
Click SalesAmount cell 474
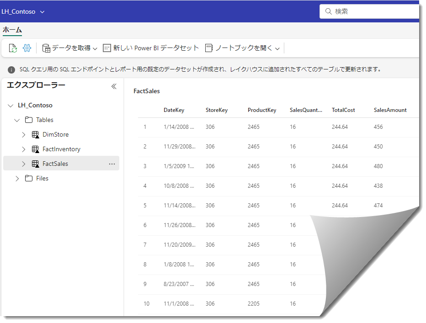[x=378, y=206]
